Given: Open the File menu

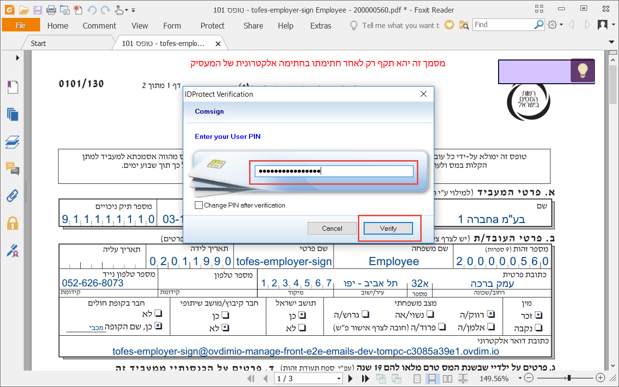Looking at the screenshot, I should (21, 25).
